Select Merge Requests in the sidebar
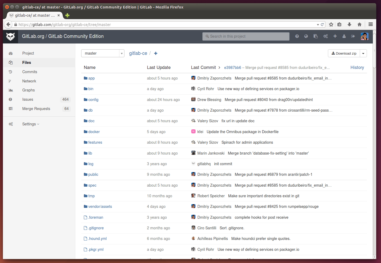This screenshot has height=263, width=381. 36,109
